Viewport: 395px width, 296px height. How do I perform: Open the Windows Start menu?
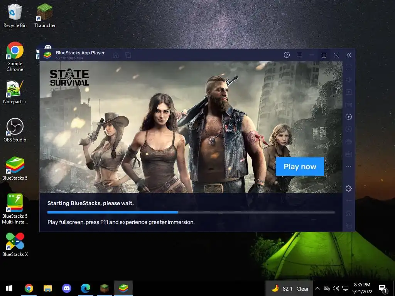[9, 288]
